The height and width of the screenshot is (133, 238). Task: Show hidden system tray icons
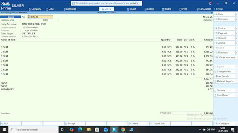[200, 130]
